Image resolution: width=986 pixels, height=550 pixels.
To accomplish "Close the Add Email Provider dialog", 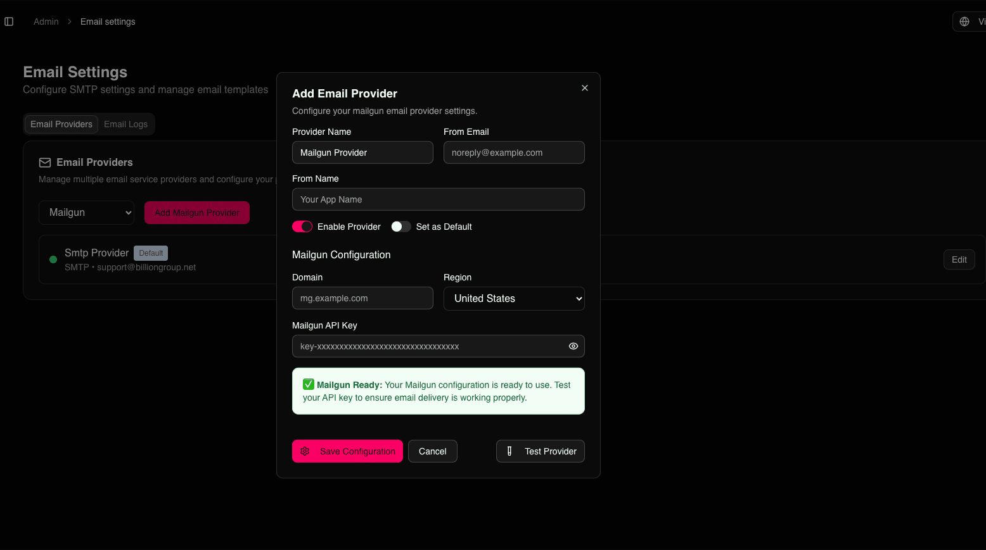I will [x=585, y=88].
